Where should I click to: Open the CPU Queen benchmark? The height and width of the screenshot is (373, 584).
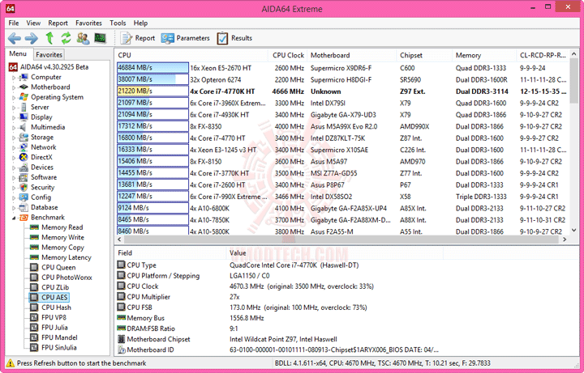point(58,268)
